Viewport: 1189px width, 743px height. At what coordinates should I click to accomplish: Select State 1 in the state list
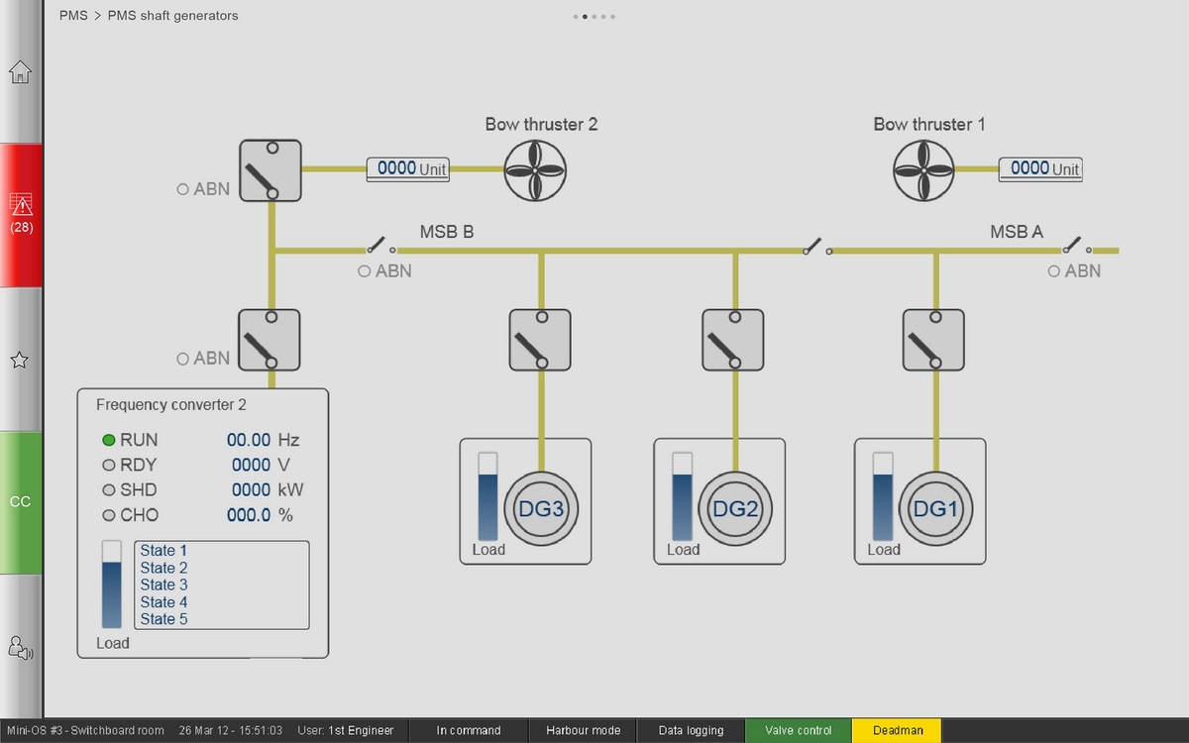point(163,551)
